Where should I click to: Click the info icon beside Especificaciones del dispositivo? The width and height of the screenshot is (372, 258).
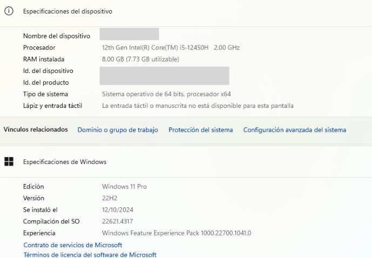tap(9, 11)
